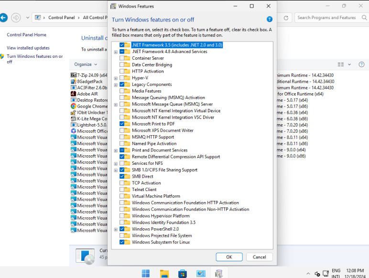Expand the Hyper-V feature node
The image size is (369, 278).
[x=116, y=78]
